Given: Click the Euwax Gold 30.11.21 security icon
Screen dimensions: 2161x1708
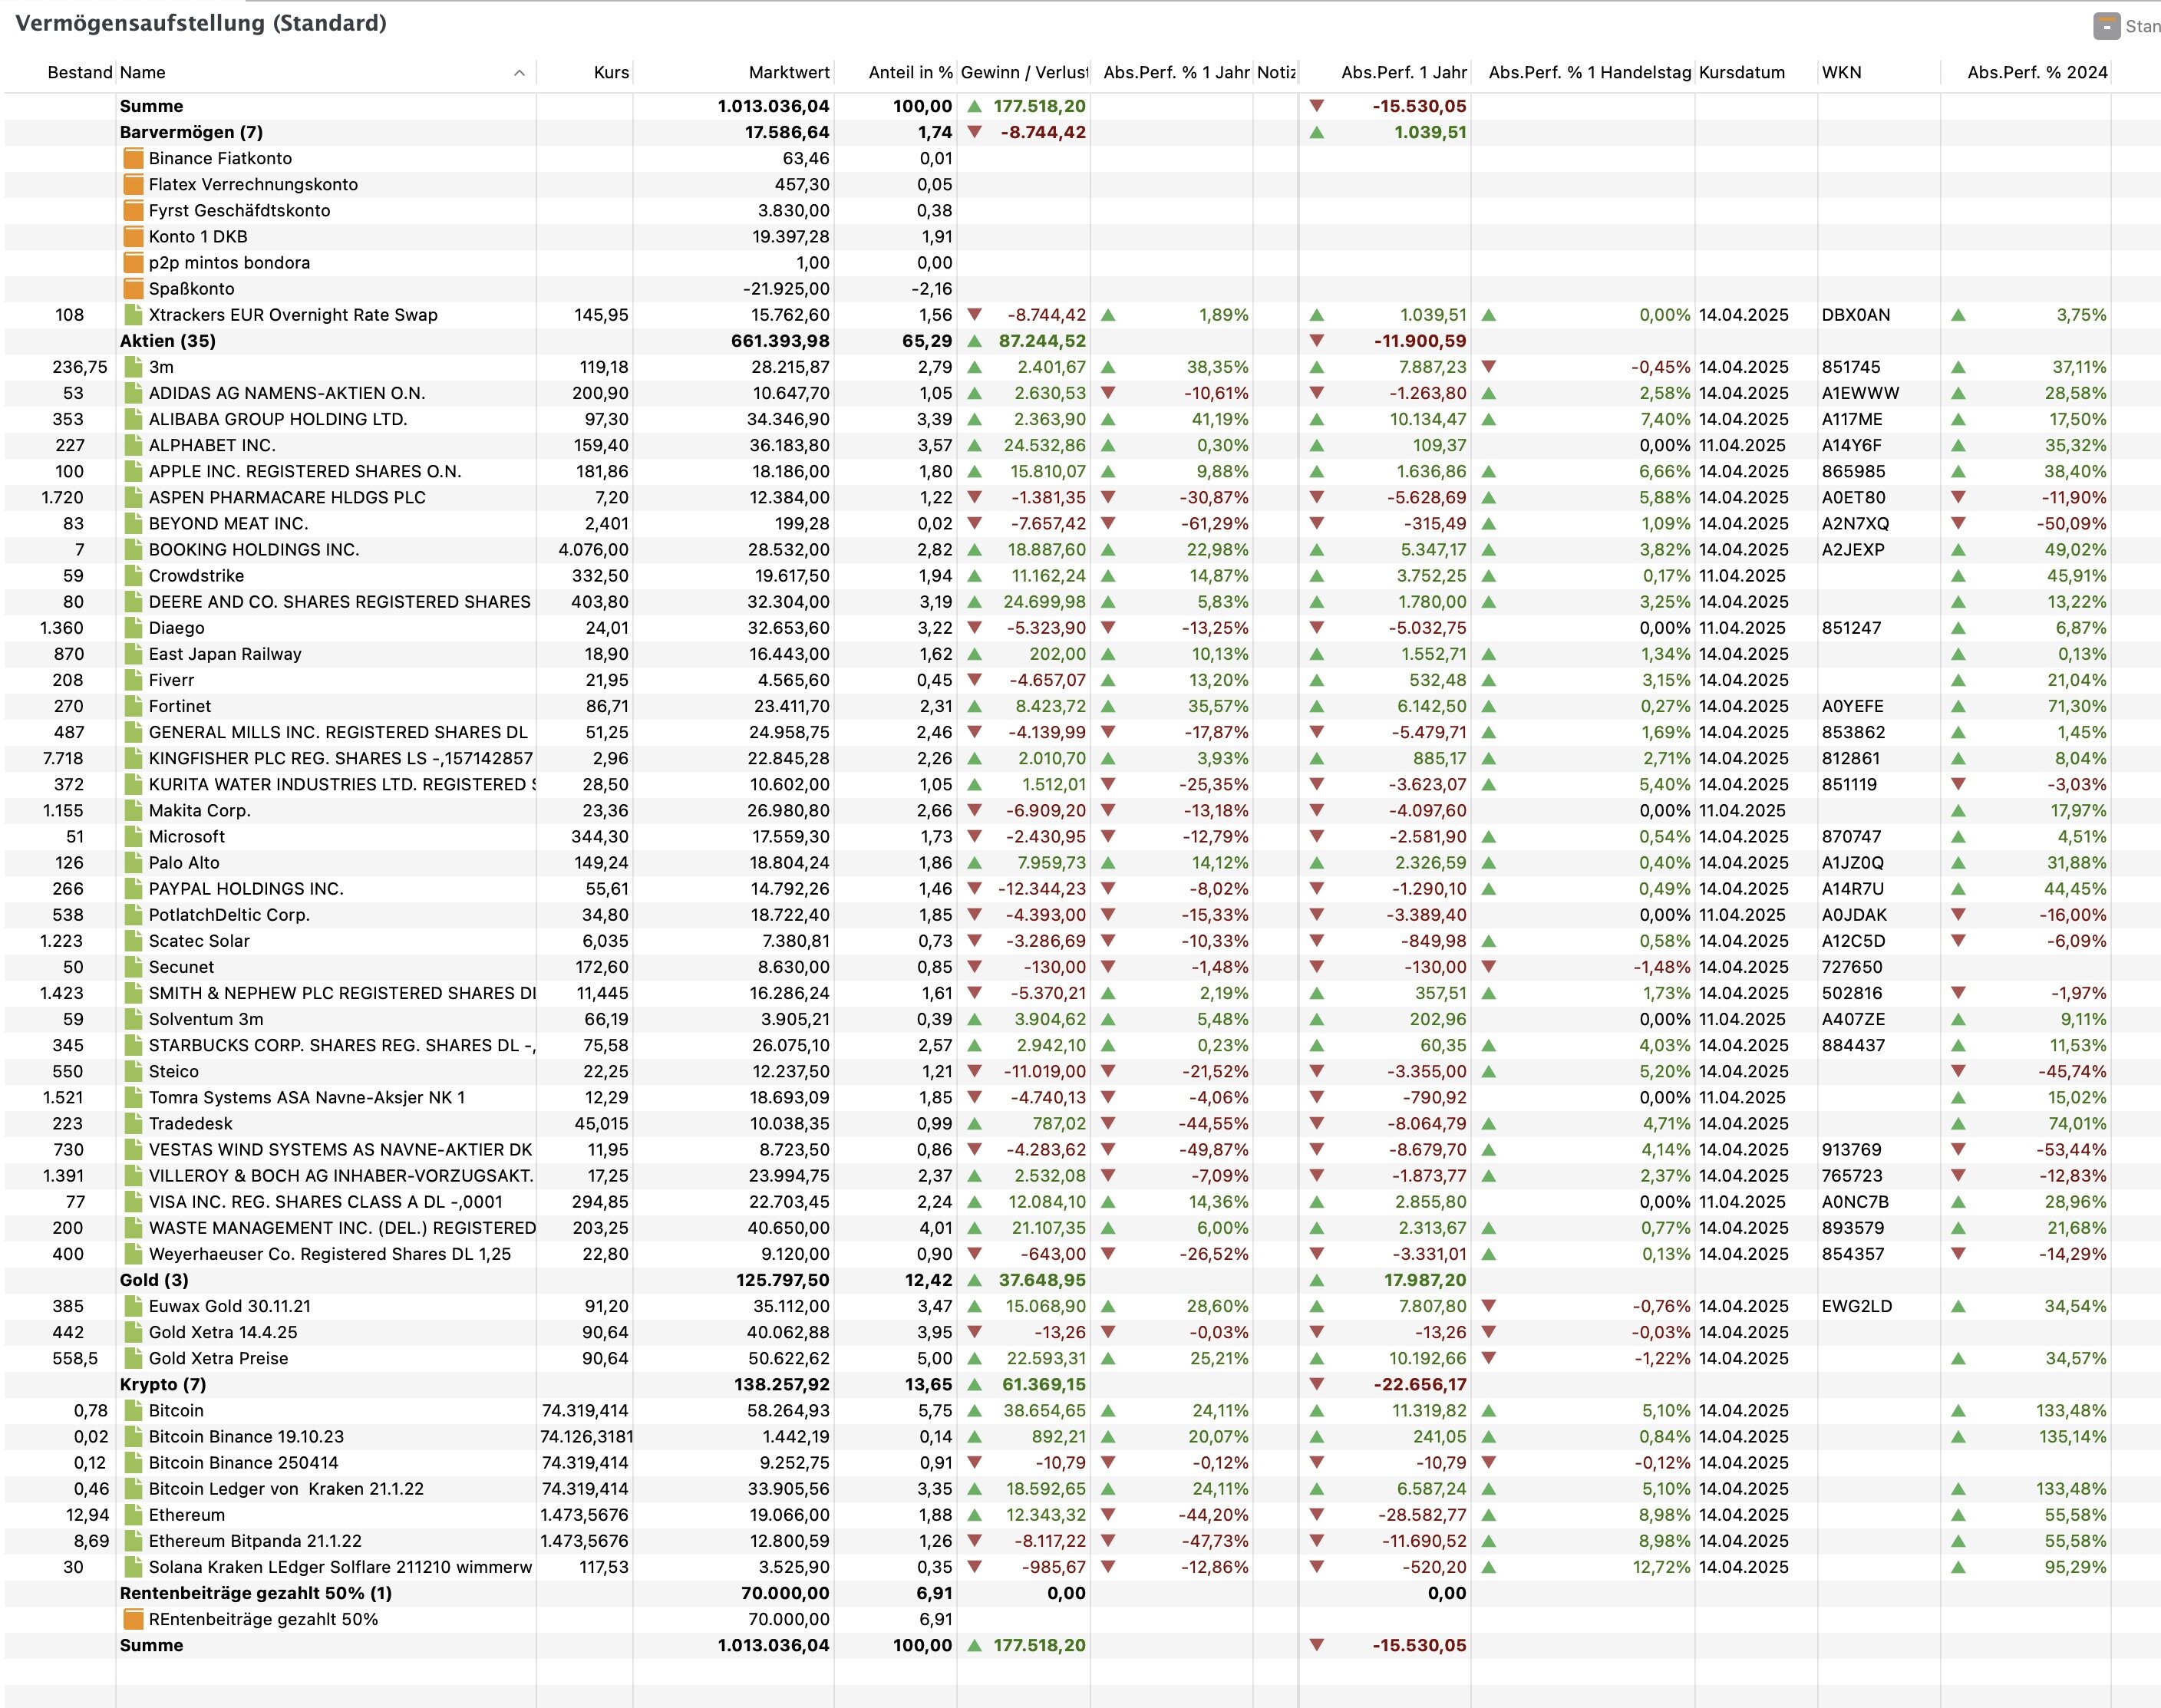Looking at the screenshot, I should tap(133, 1307).
